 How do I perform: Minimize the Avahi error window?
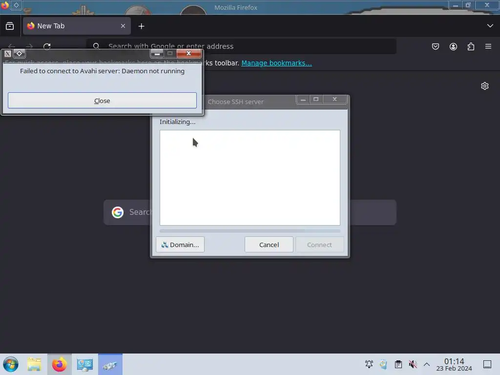157,53
